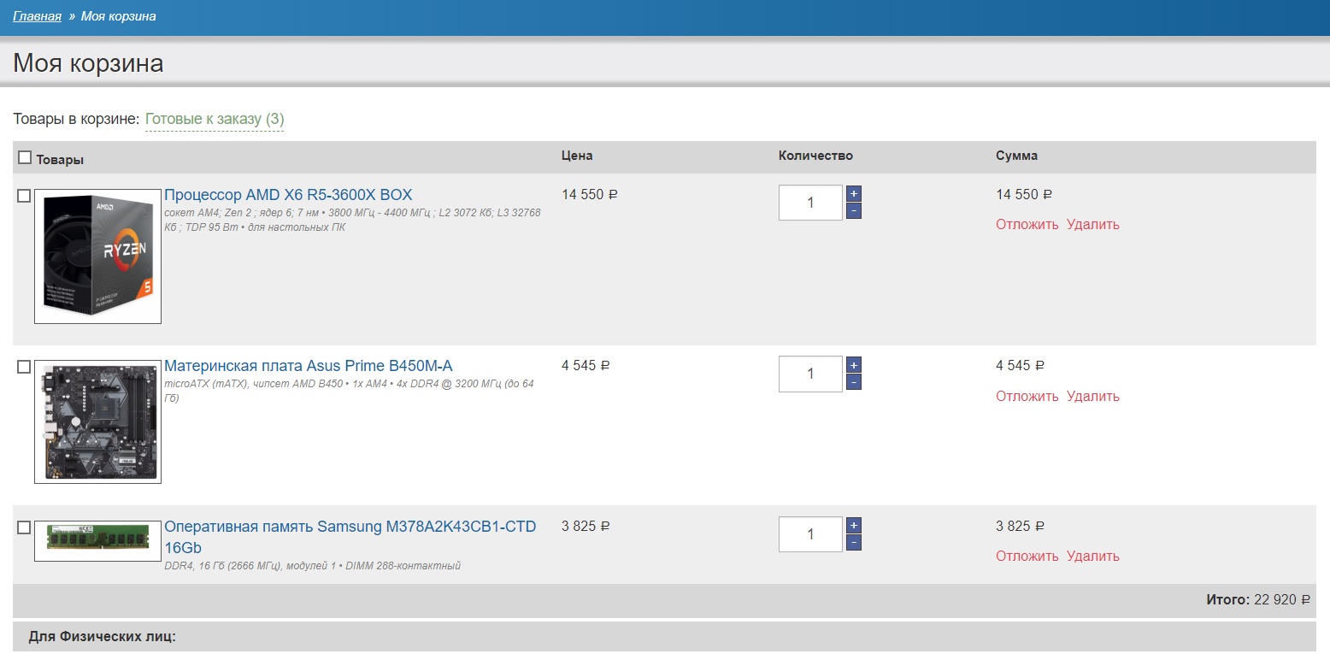Viewport: 1330px width, 654px height.
Task: Click the Сумма column header
Action: click(x=1017, y=156)
